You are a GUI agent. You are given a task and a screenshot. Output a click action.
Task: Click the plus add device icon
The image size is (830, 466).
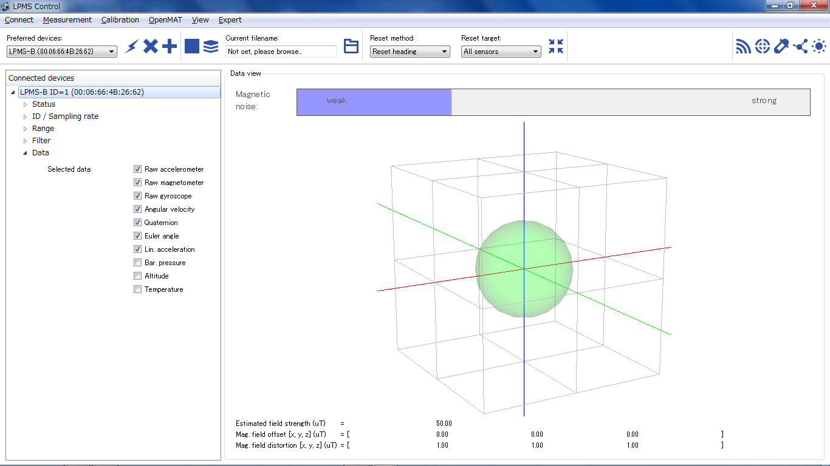(x=170, y=46)
